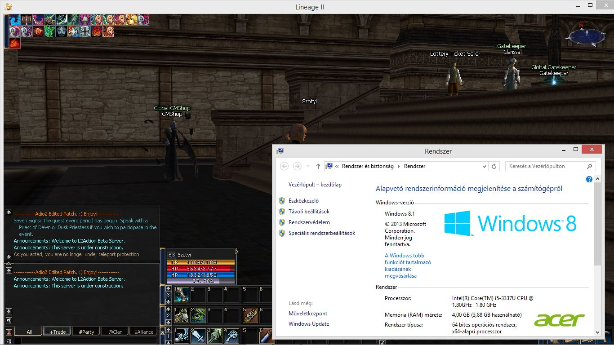Click the HP bar in the status window
The height and width of the screenshot is (345, 614).
pyautogui.click(x=200, y=268)
